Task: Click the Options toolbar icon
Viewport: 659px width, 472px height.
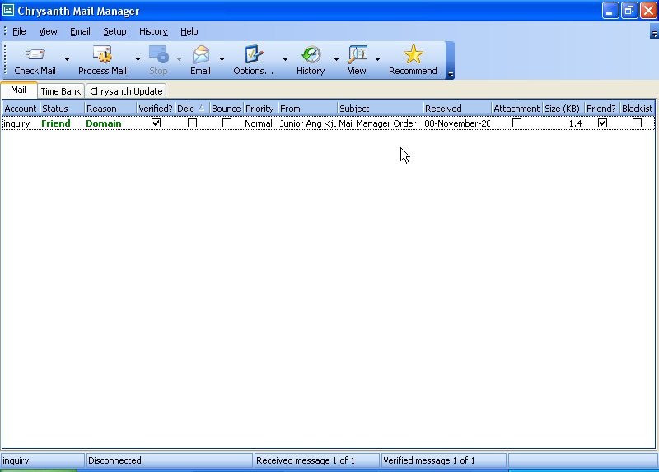Action: click(x=253, y=56)
